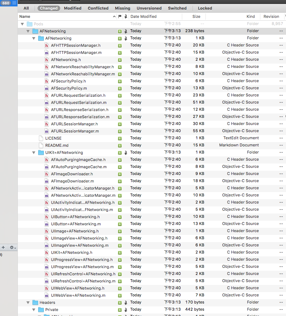Select the AFURLResponseSerialization.m file row
286x316 pixels.
point(152,117)
